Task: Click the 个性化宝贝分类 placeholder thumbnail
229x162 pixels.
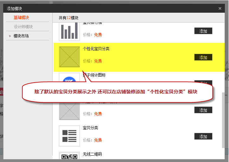Action: click(69, 57)
